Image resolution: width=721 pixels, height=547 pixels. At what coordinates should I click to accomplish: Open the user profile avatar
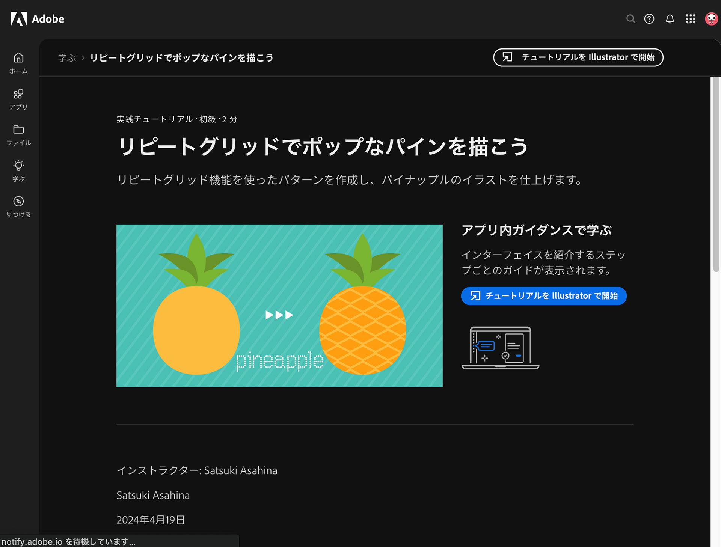click(711, 19)
